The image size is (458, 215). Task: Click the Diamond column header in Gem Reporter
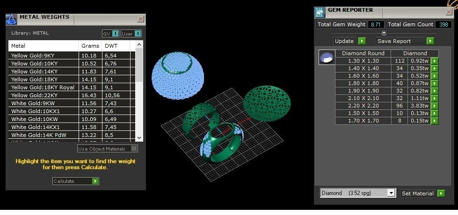click(415, 53)
